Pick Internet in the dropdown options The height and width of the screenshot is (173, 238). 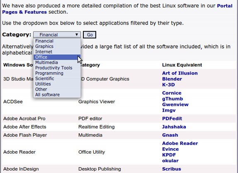pyautogui.click(x=57, y=52)
